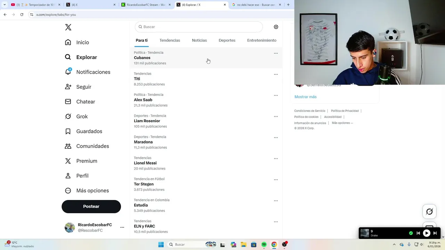
Task: Open explore settings gear
Action: pyautogui.click(x=276, y=27)
